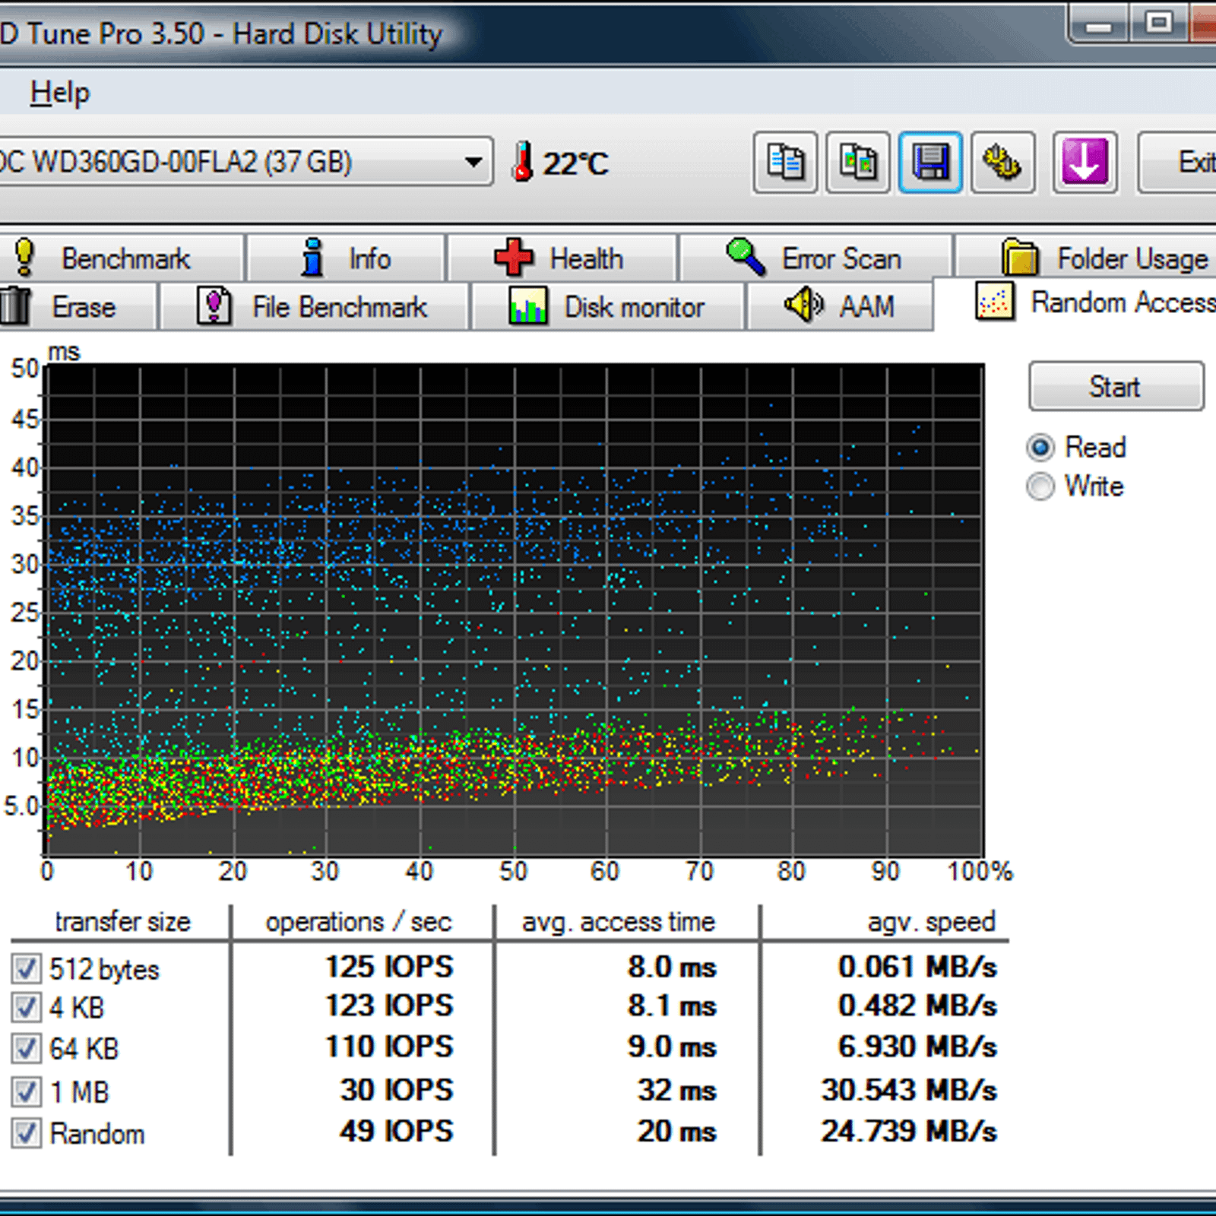Click the save screenshot floppy disk icon
The image size is (1216, 1216).
click(930, 162)
